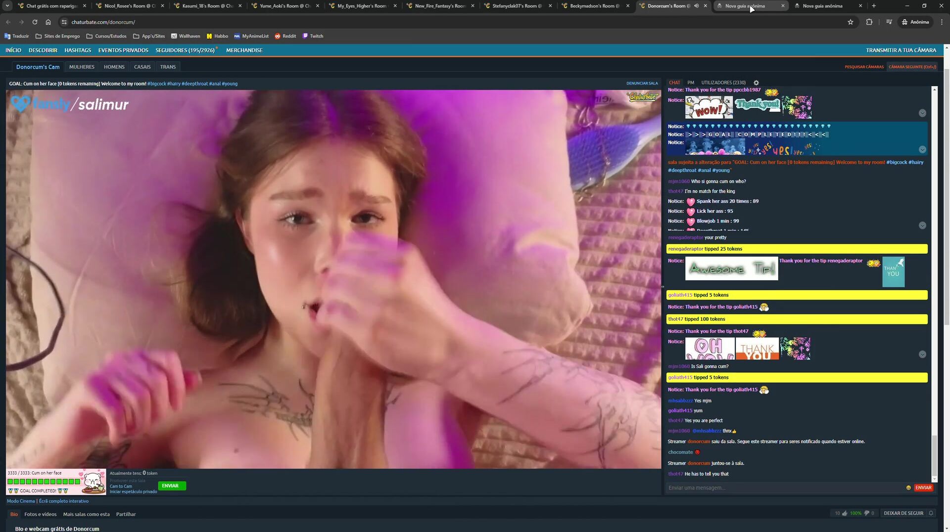Click the thumbs down rating icon

(866, 513)
